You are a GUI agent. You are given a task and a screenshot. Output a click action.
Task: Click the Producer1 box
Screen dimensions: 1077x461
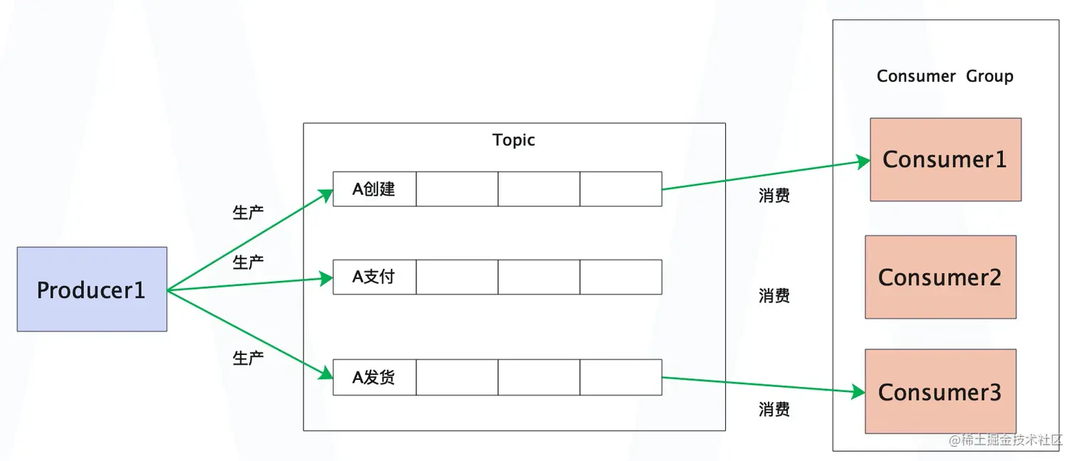tap(92, 289)
